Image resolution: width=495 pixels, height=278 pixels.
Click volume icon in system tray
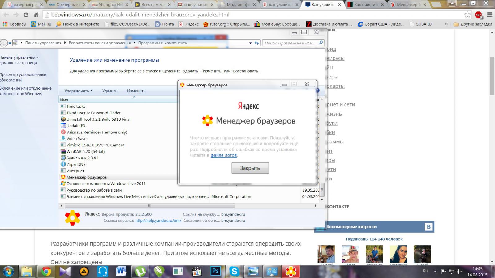[x=459, y=272]
